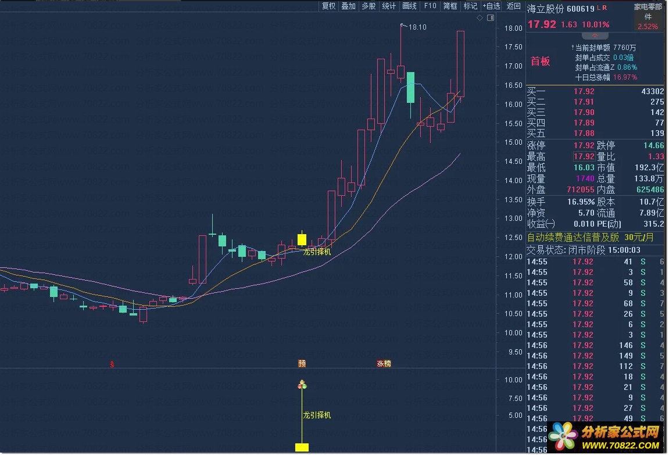Click the current price 17.92 headline

[x=542, y=24]
